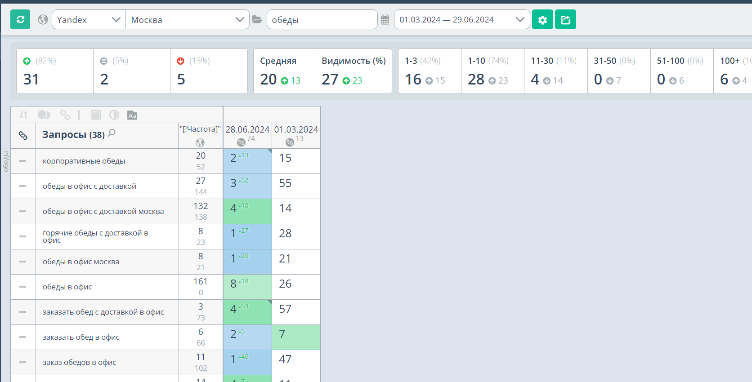
Task: Open settings with the green gear button
Action: (542, 20)
